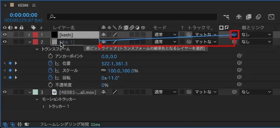Go to next keyframe for スケール
This screenshot has width=280, height=128.
(16, 70)
